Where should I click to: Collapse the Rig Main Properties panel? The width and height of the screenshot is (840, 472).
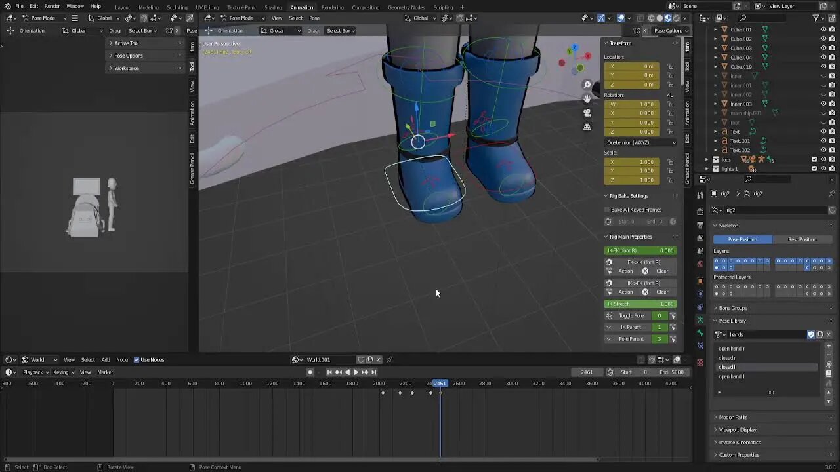(630, 237)
